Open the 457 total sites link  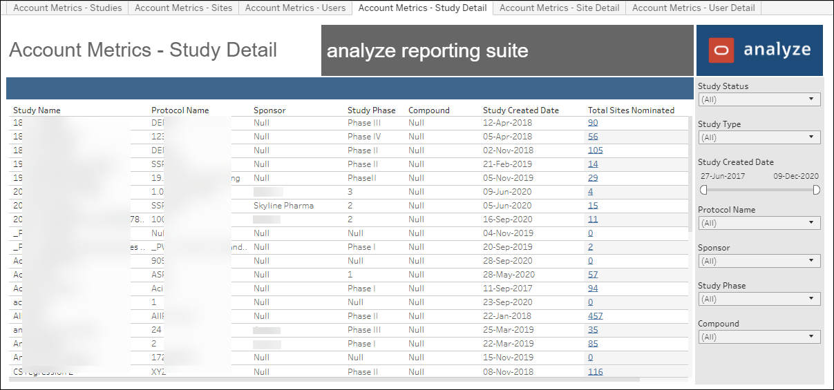(595, 316)
